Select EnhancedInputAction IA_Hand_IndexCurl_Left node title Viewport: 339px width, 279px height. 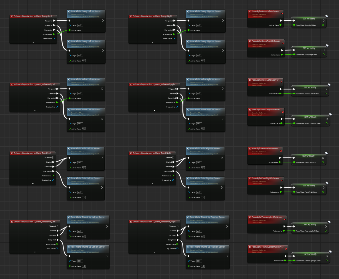(34, 85)
